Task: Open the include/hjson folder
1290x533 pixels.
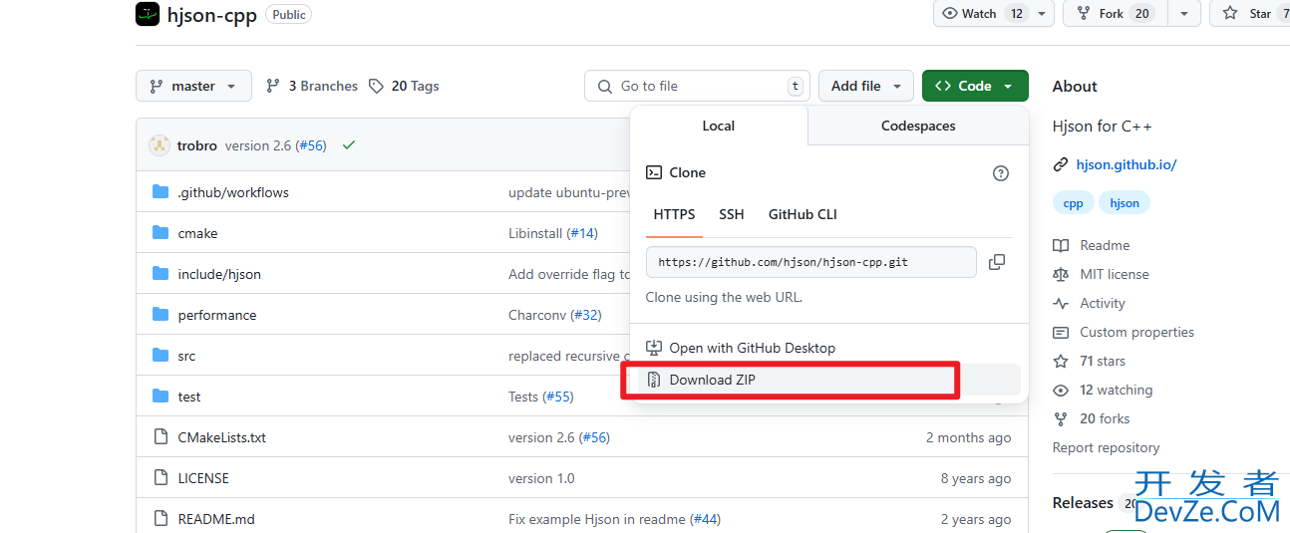Action: [x=219, y=274]
